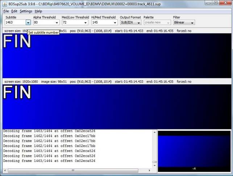Open the Help menu
The width and height of the screenshot is (233, 176).
[38, 11]
